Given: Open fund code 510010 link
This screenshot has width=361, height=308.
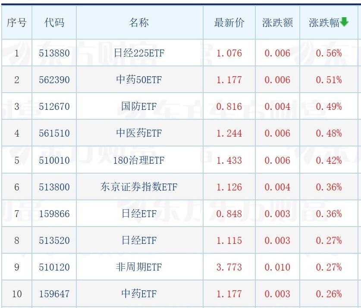Looking at the screenshot, I should click(54, 160).
